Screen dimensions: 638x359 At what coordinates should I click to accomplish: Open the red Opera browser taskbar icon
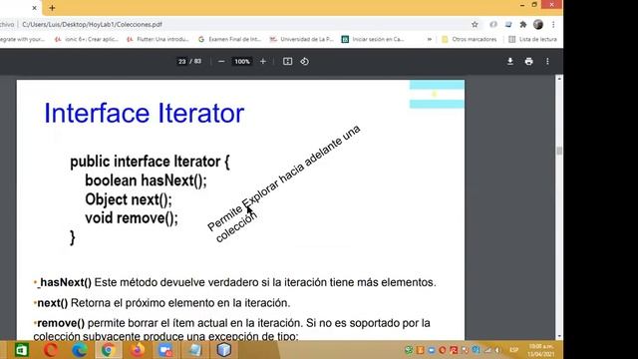51,350
